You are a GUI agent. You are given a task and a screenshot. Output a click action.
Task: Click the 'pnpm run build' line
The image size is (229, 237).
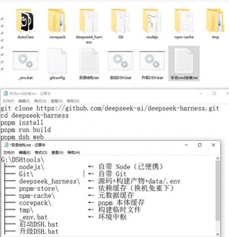[26, 130]
